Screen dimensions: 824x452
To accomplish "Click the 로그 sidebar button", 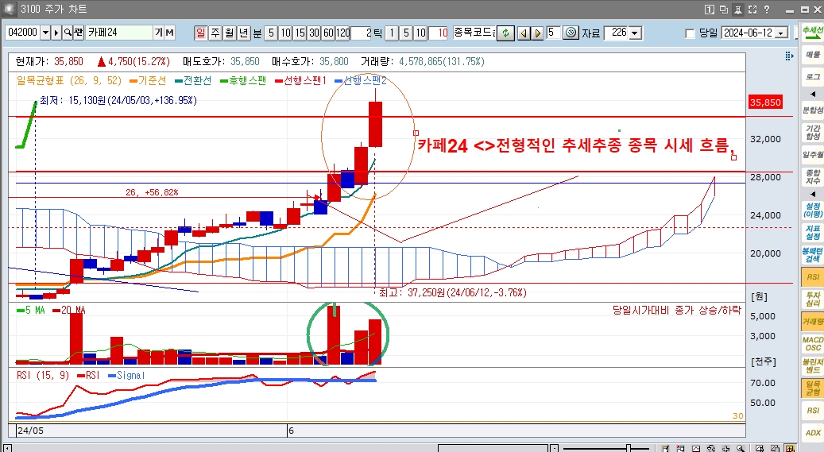I will (x=812, y=77).
